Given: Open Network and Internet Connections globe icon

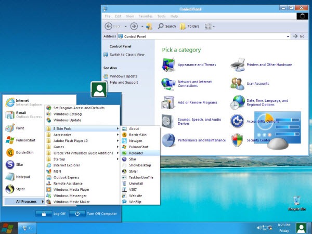Looking at the screenshot, I should point(168,84).
